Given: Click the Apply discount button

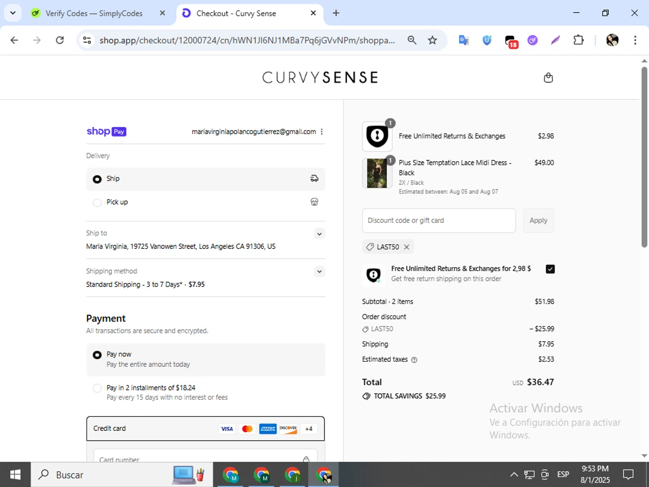Looking at the screenshot, I should click(x=538, y=220).
